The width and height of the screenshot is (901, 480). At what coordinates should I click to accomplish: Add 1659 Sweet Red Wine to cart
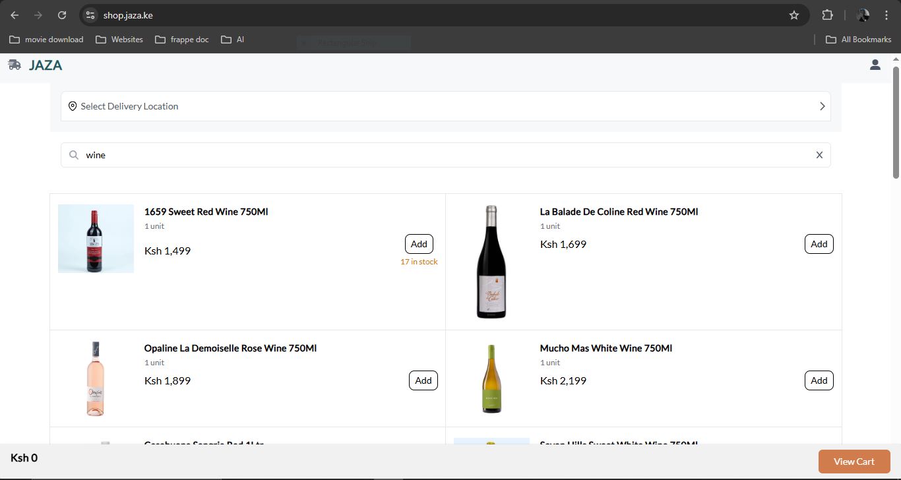(419, 244)
